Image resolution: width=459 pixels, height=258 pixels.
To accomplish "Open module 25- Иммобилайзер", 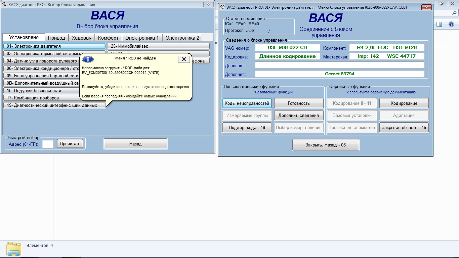I will pos(159,46).
